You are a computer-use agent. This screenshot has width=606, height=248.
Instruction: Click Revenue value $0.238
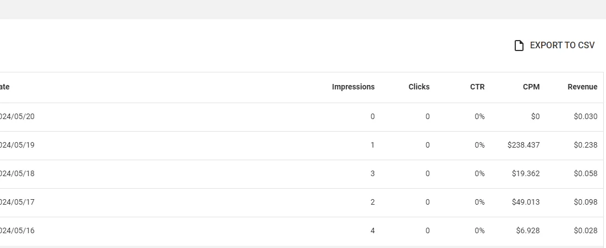click(x=586, y=145)
